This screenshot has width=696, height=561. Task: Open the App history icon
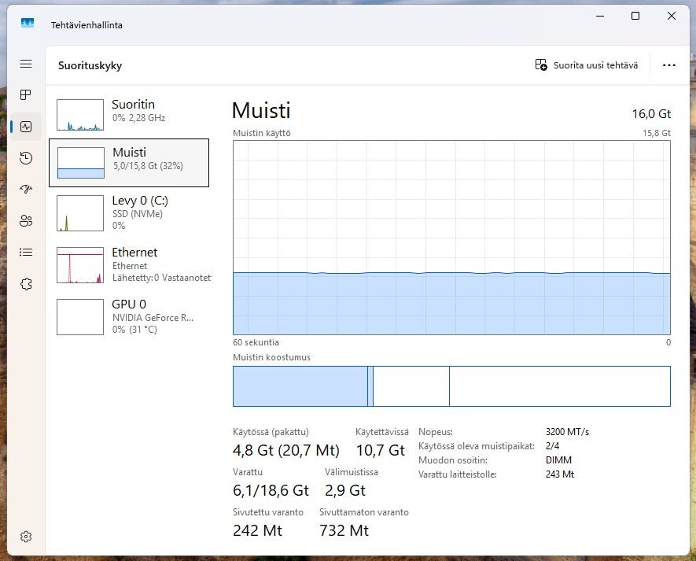click(x=26, y=157)
